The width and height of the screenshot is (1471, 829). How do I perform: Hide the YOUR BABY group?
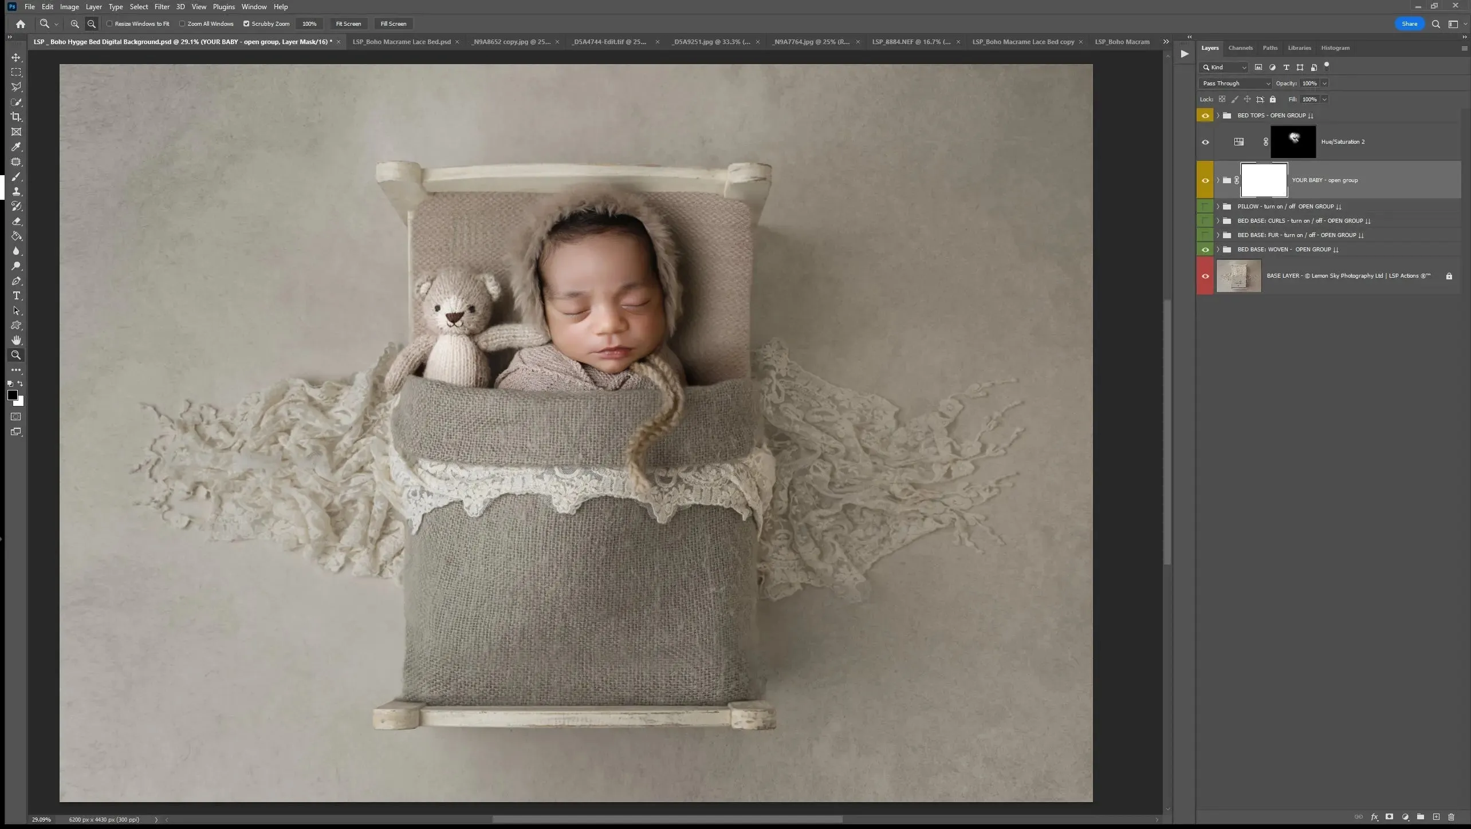click(1205, 180)
